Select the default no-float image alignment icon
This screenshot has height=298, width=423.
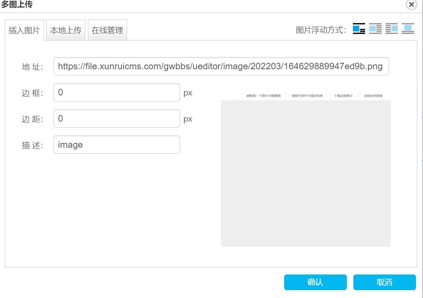click(x=359, y=29)
